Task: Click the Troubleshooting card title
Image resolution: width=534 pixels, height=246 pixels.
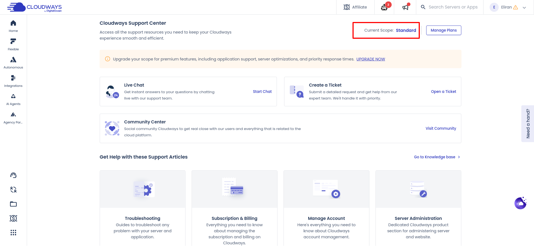Action: (142, 218)
